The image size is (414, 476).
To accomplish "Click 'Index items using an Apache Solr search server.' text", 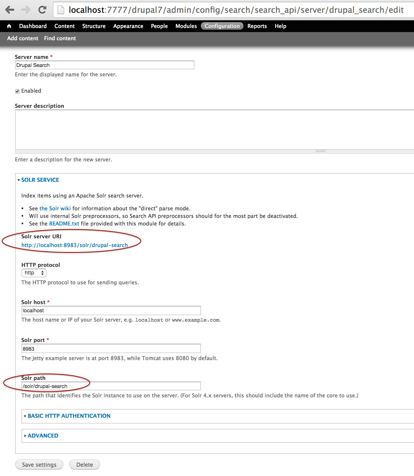I will (x=82, y=195).
